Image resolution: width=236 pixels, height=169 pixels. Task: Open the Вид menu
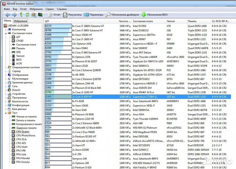point(15,9)
